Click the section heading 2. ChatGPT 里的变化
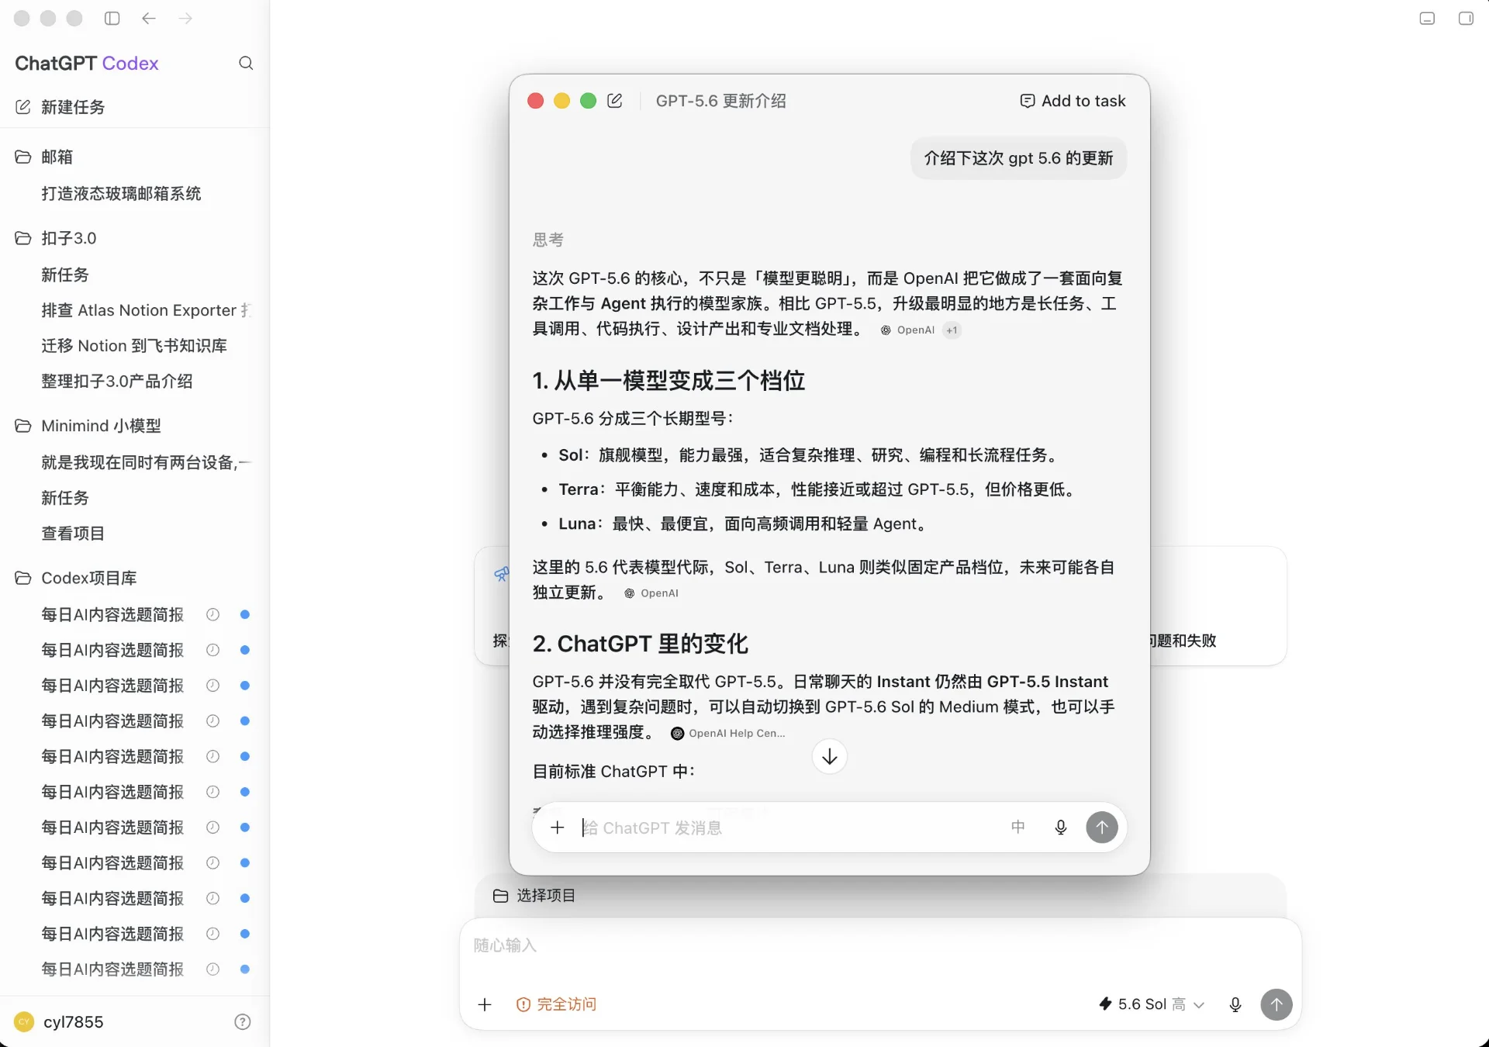Viewport: 1489px width, 1047px height. click(x=640, y=644)
